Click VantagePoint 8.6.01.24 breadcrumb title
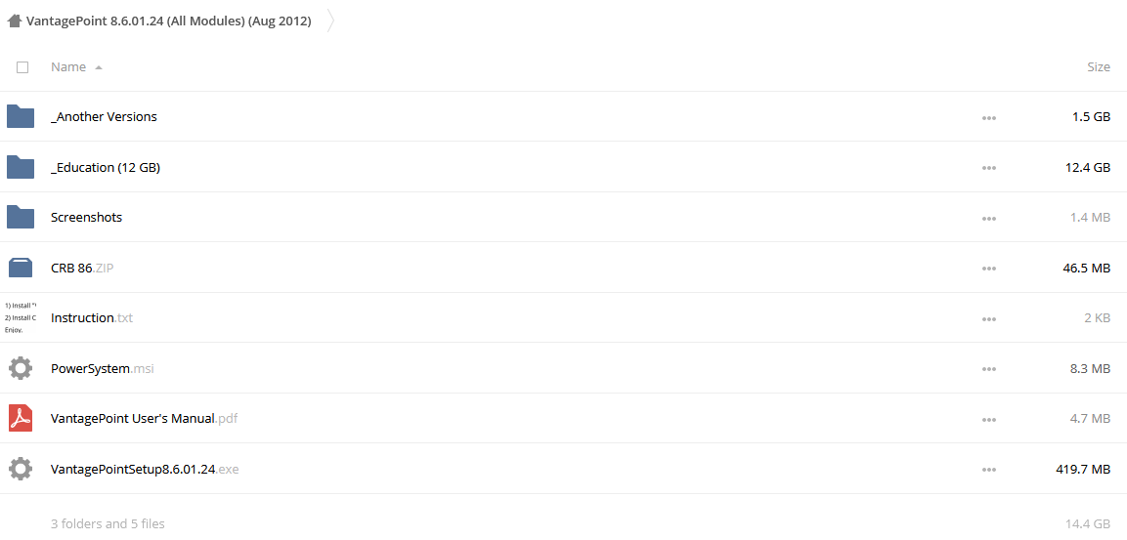1127x540 pixels. point(169,21)
